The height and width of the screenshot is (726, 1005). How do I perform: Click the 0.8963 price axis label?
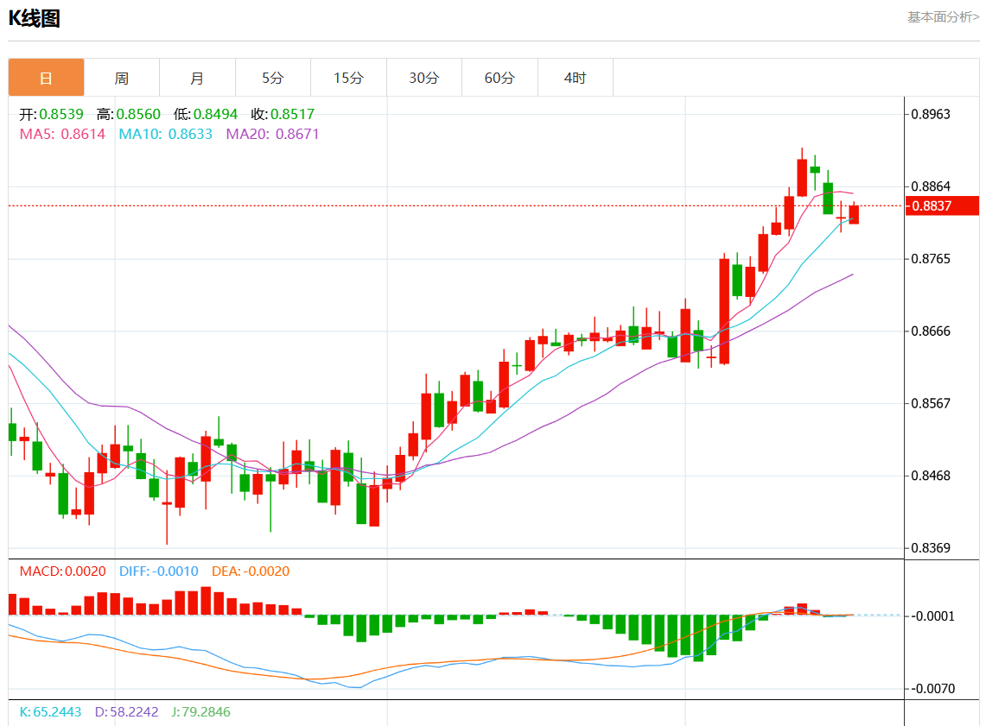point(932,114)
